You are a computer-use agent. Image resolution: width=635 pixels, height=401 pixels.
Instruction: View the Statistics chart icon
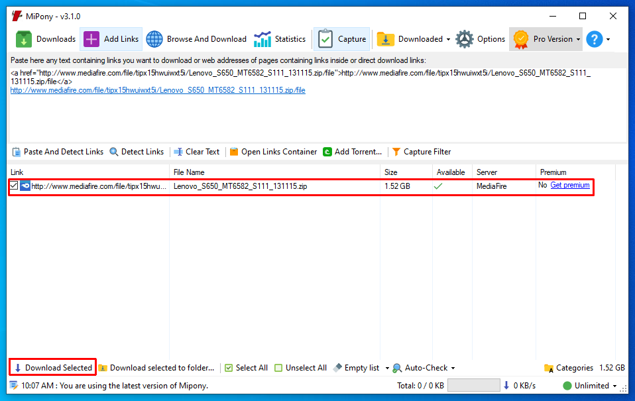262,39
